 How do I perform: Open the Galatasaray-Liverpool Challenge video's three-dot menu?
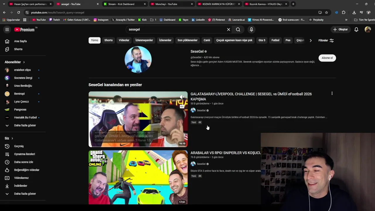coord(332,93)
